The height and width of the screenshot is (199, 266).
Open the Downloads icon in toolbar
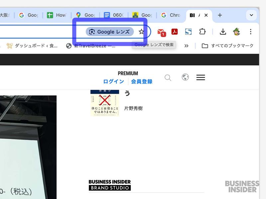click(223, 32)
